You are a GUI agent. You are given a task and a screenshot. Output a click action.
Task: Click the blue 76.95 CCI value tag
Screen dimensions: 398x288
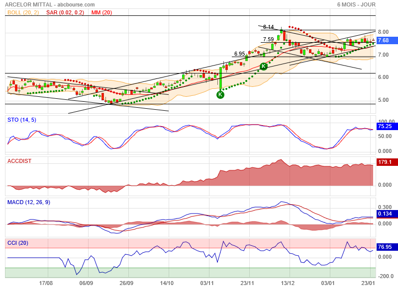point(388,247)
